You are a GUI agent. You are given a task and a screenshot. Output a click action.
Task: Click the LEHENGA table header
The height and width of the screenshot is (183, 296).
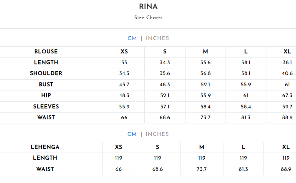pyautogui.click(x=45, y=147)
